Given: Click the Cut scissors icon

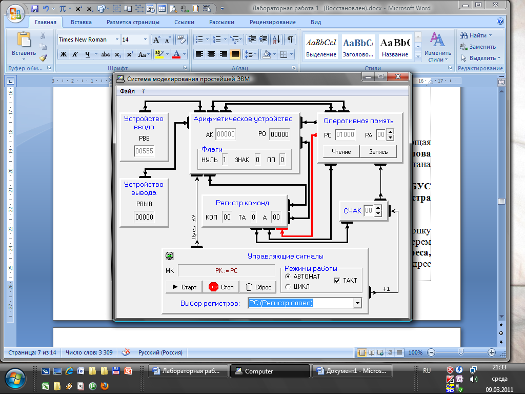Looking at the screenshot, I should point(43,35).
